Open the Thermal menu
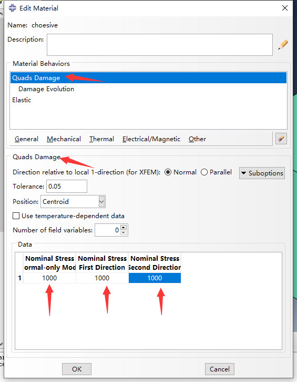Image resolution: width=297 pixels, height=382 pixels. click(101, 139)
